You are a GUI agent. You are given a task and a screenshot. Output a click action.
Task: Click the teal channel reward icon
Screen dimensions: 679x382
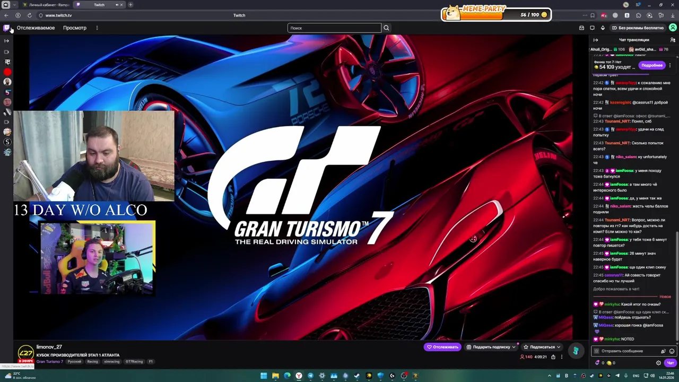click(576, 351)
